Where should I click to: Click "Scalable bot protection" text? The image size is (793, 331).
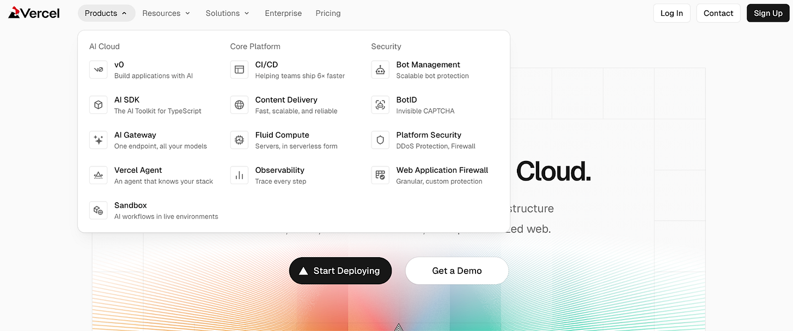[432, 76]
